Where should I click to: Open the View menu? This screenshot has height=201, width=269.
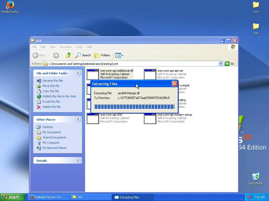pyautogui.click(x=53, y=47)
